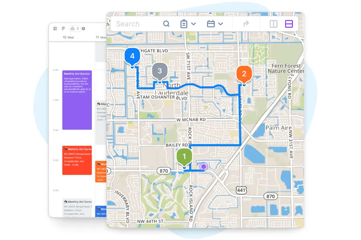
Task: Click the board view icon in calendar panel
Action: (63, 28)
